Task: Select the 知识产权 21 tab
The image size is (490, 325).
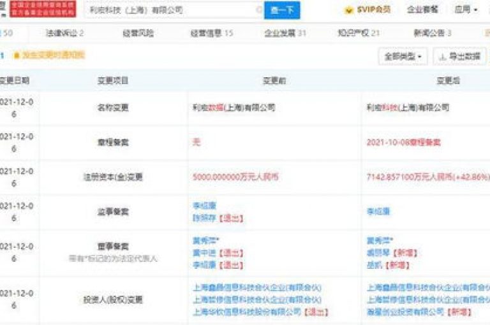Action: coord(359,33)
